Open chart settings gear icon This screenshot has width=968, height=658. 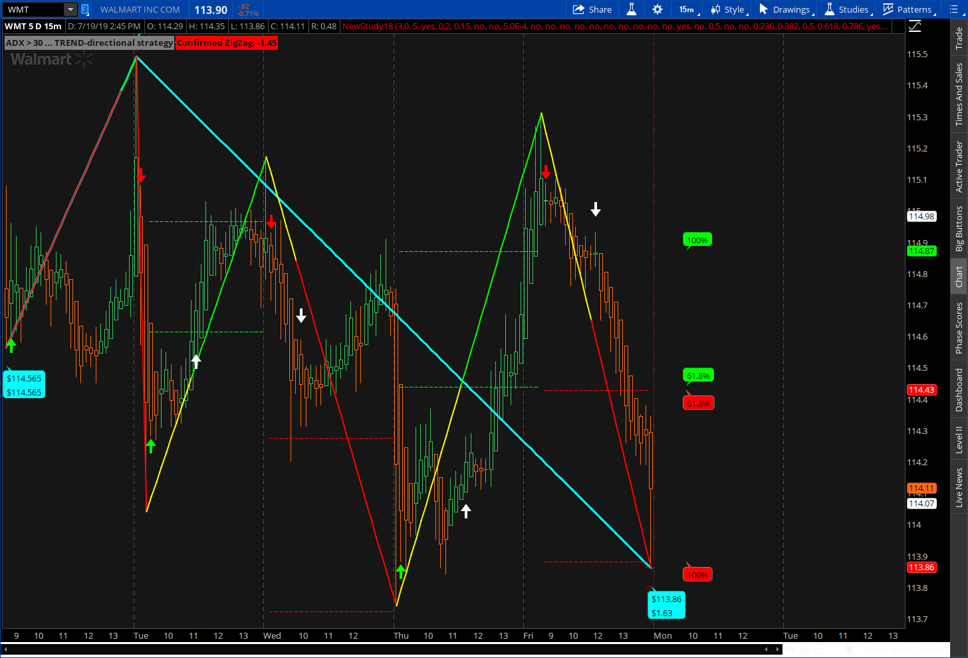coord(658,9)
